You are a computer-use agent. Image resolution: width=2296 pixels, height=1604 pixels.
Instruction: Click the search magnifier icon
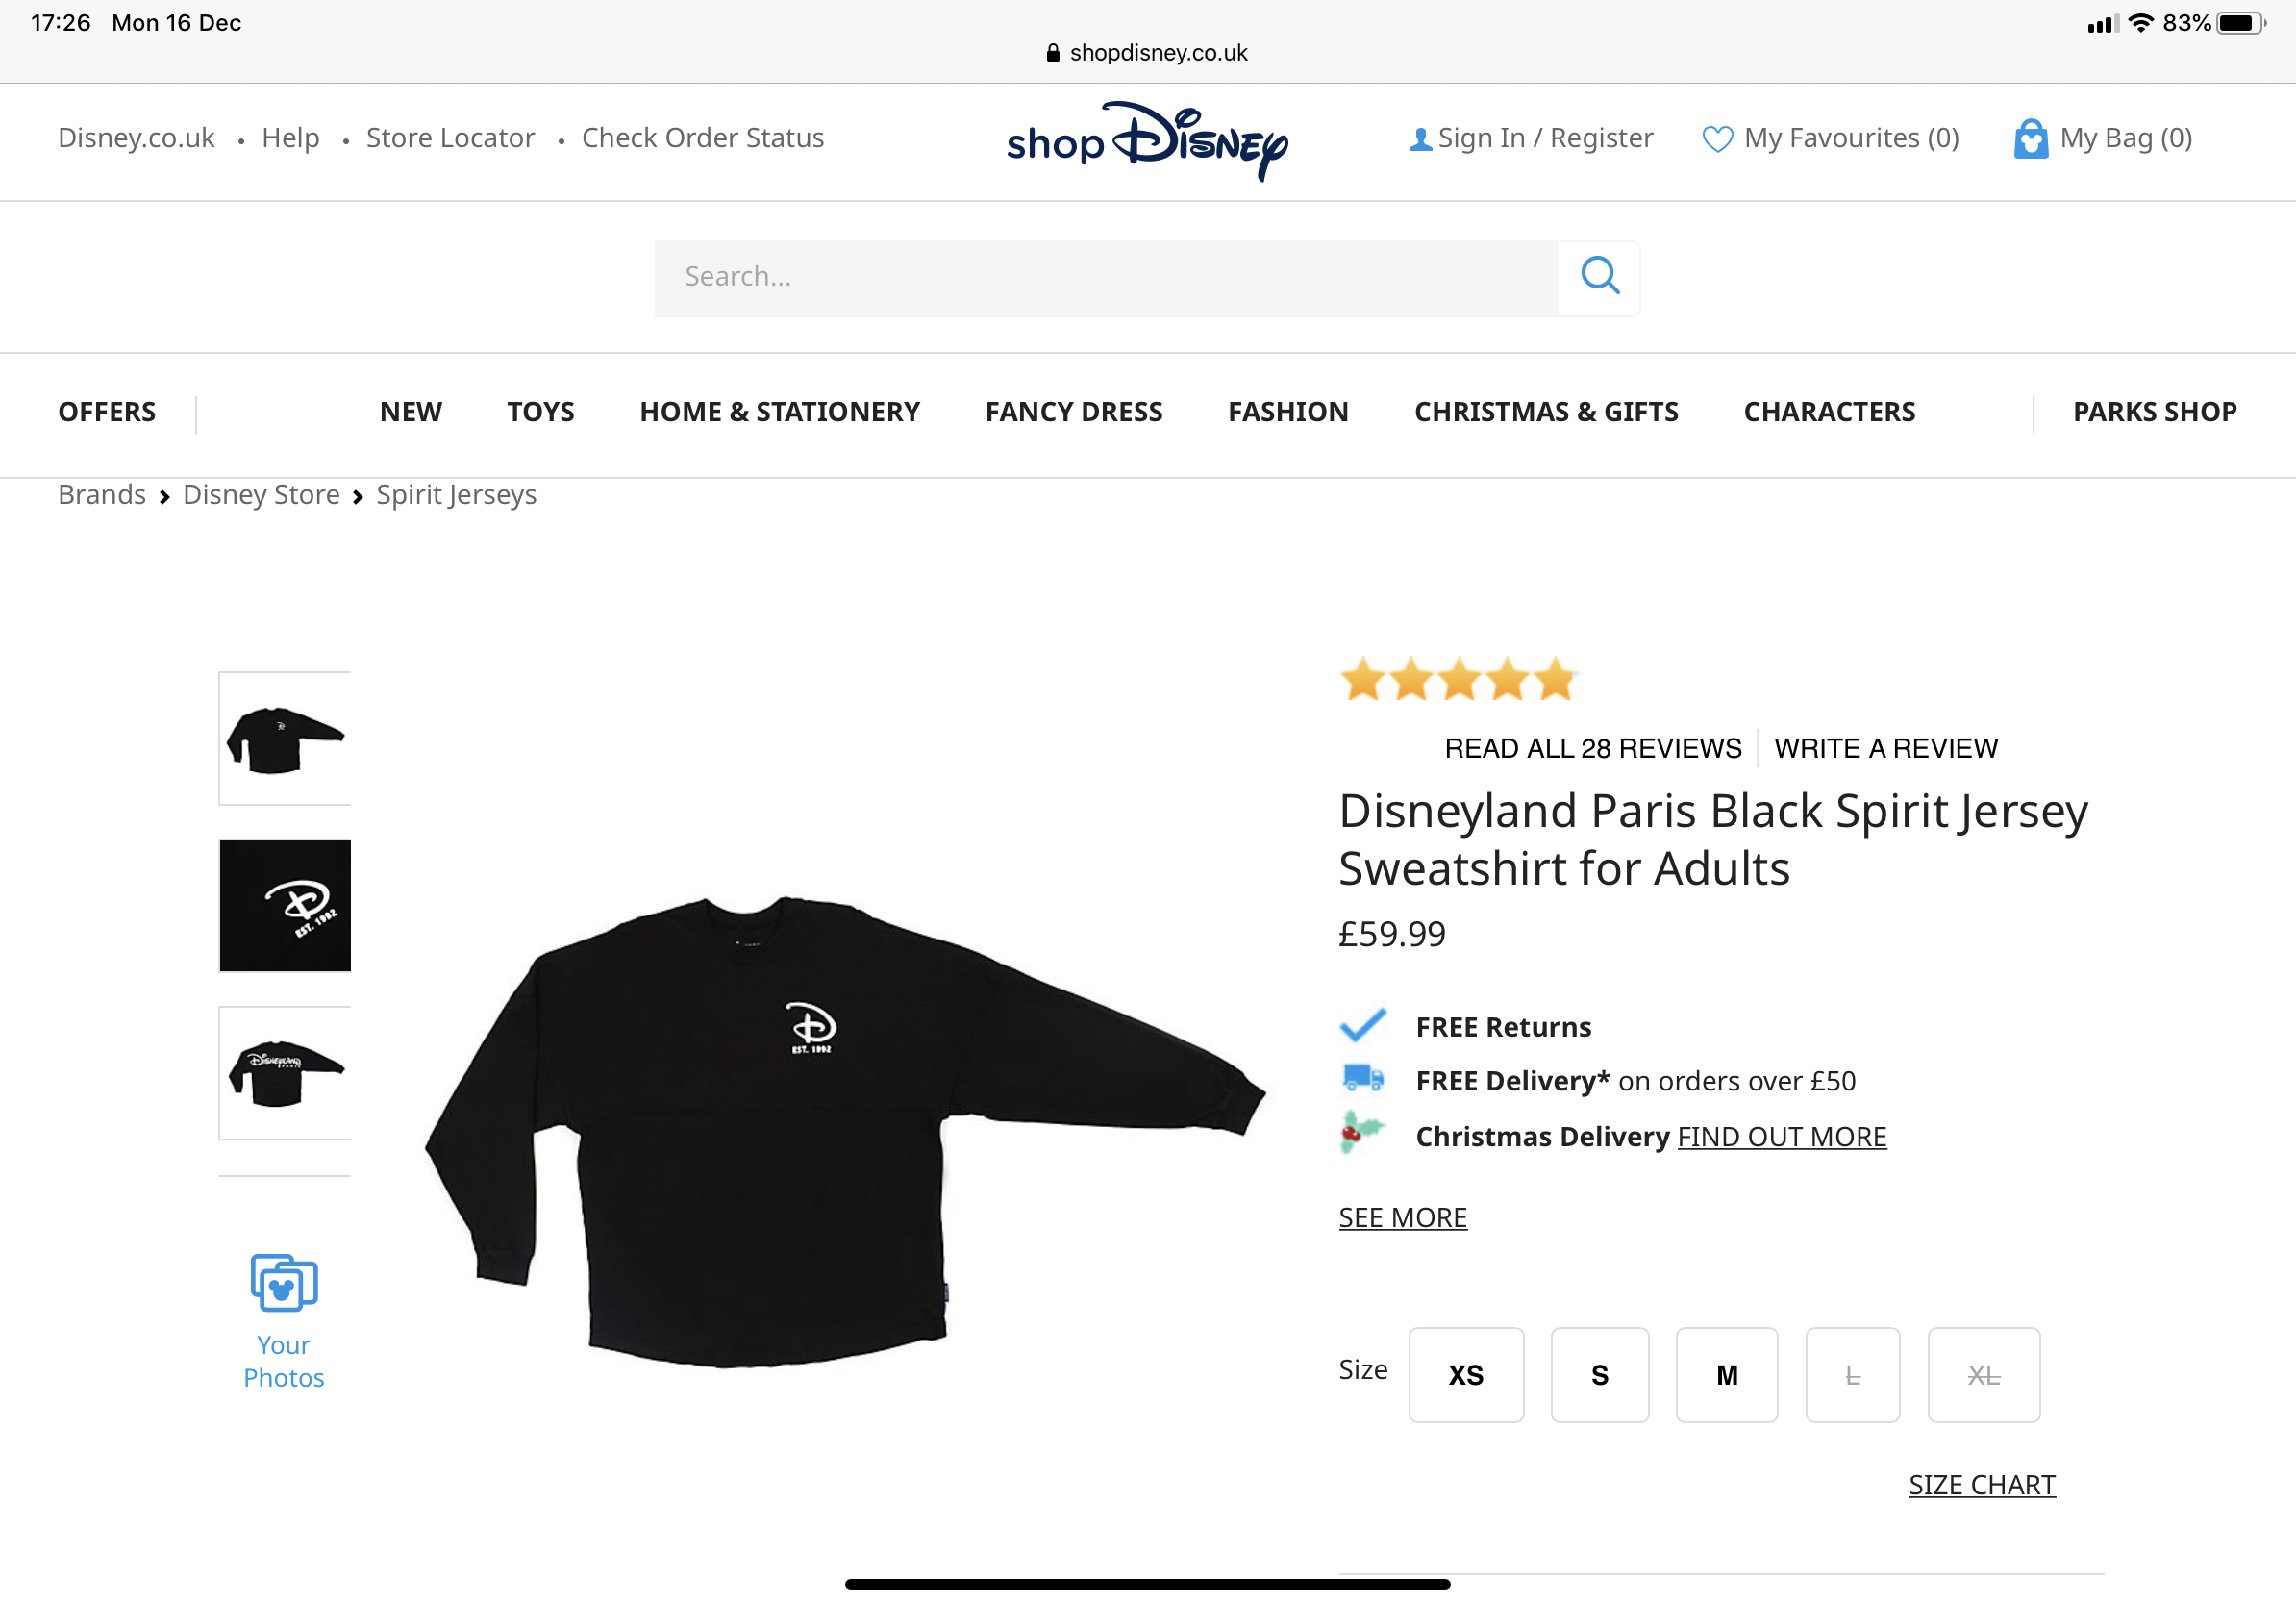(x=1599, y=277)
